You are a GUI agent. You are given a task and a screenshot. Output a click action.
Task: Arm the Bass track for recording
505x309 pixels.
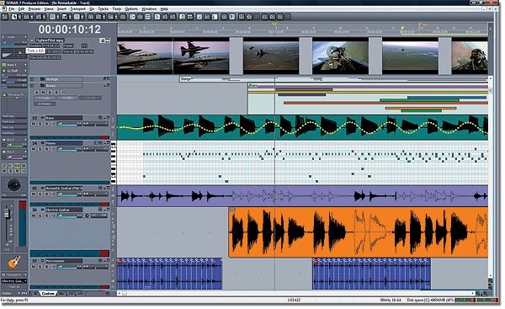pyautogui.click(x=46, y=124)
